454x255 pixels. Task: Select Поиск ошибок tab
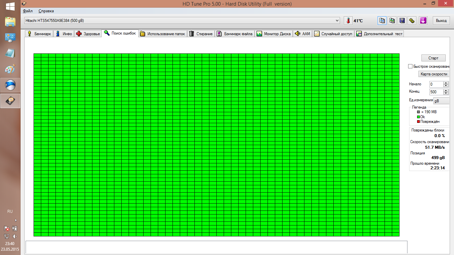coord(120,33)
